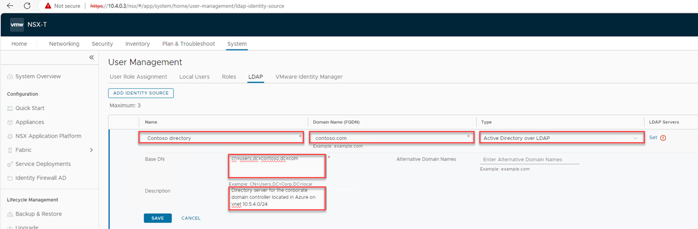Click the Identity Firewall AD icon
Screen dimensions: 698x229
(x=10, y=178)
